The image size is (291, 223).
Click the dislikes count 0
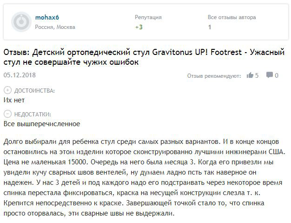click(277, 75)
